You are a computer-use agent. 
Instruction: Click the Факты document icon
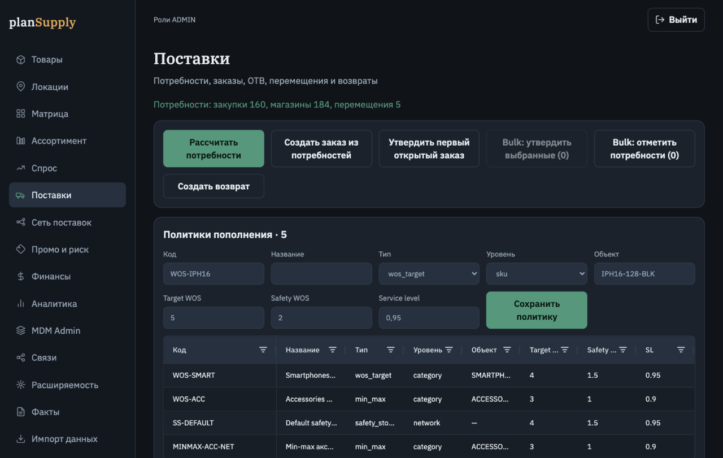[x=21, y=412]
